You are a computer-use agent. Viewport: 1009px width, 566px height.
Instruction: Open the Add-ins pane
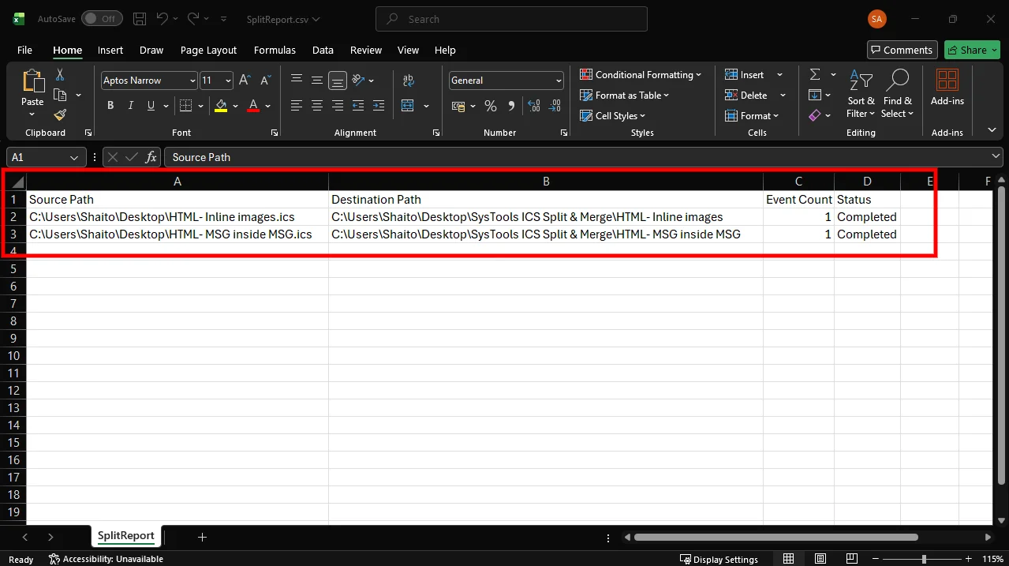(947, 87)
